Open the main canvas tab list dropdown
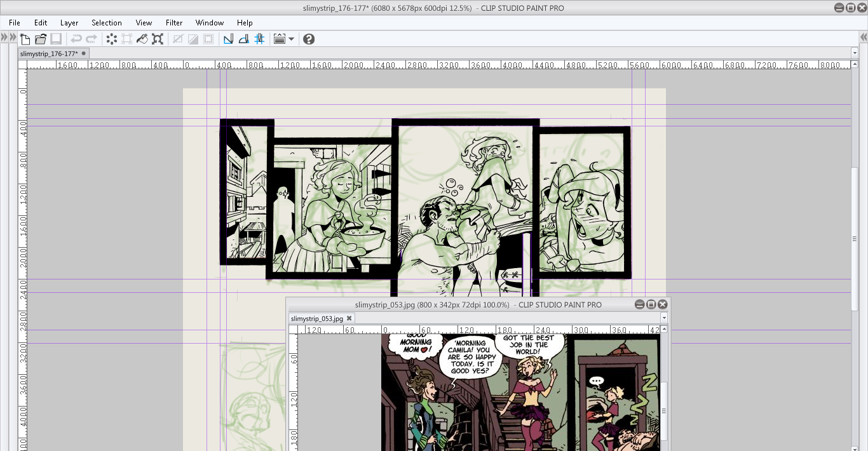The width and height of the screenshot is (868, 451). (855, 53)
